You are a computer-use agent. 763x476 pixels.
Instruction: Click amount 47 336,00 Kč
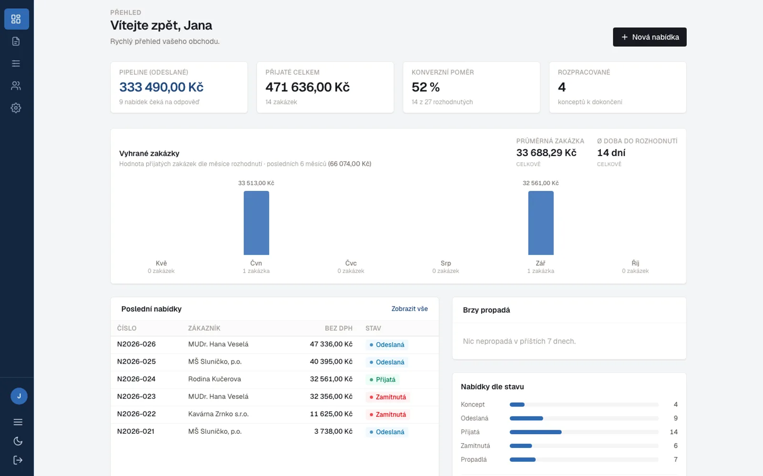(x=331, y=344)
